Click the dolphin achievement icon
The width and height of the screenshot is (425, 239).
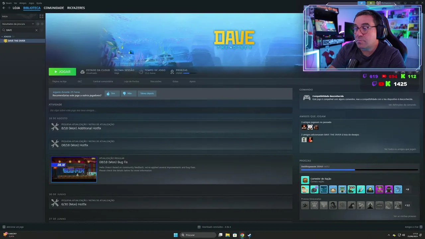pos(398,189)
